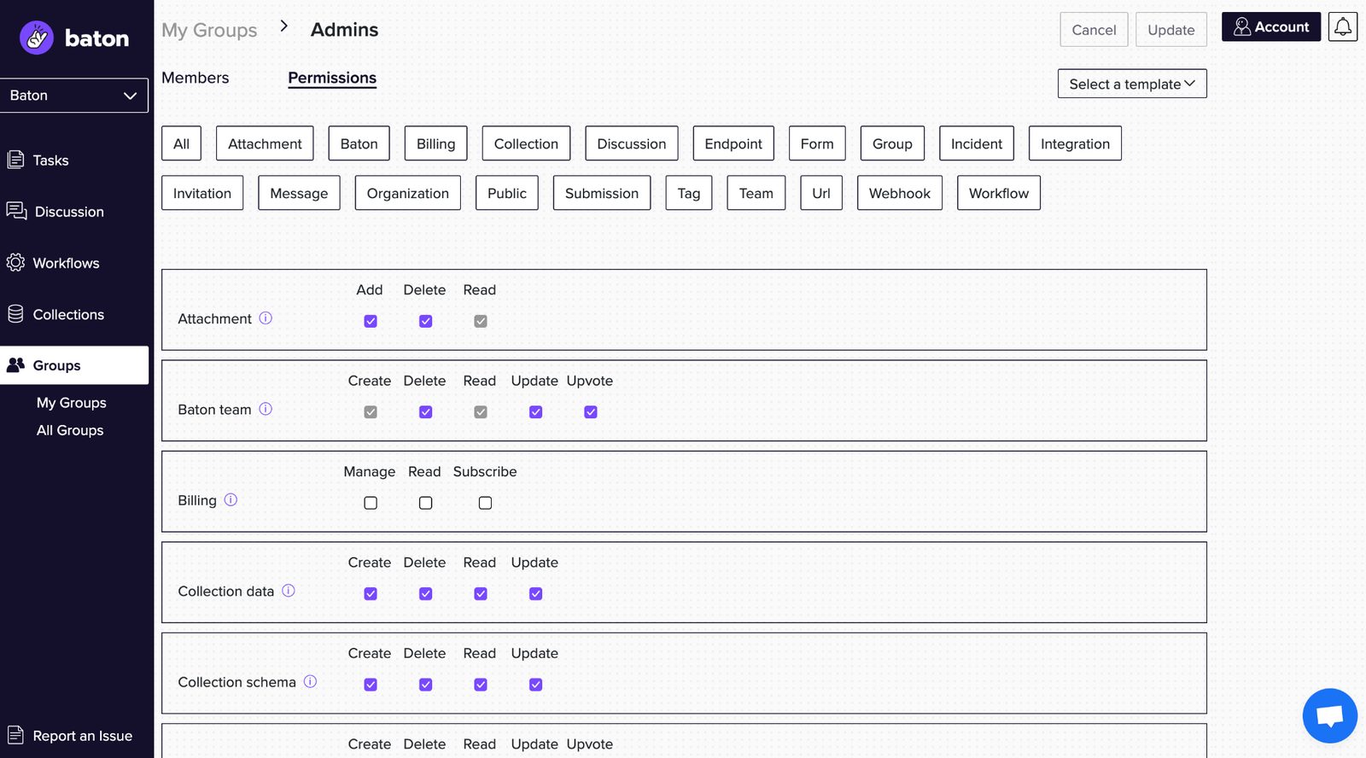
Task: Click the Attachment info icon
Action: click(x=266, y=318)
